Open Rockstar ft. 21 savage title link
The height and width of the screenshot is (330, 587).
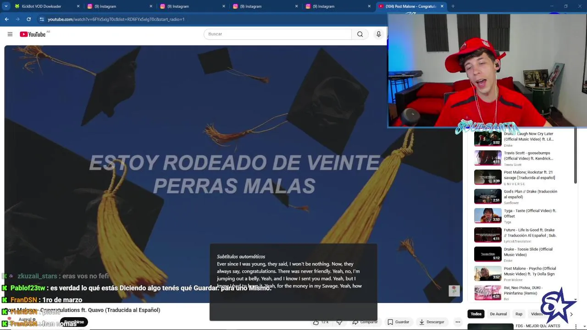[x=530, y=175]
